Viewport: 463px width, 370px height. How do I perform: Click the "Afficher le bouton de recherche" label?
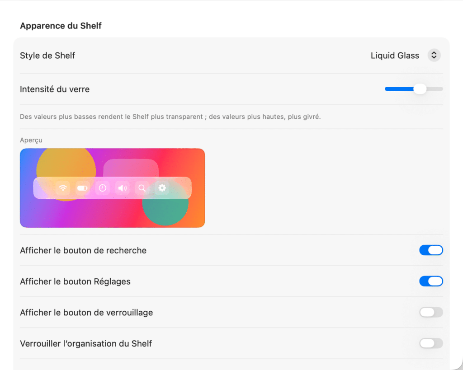(x=83, y=250)
